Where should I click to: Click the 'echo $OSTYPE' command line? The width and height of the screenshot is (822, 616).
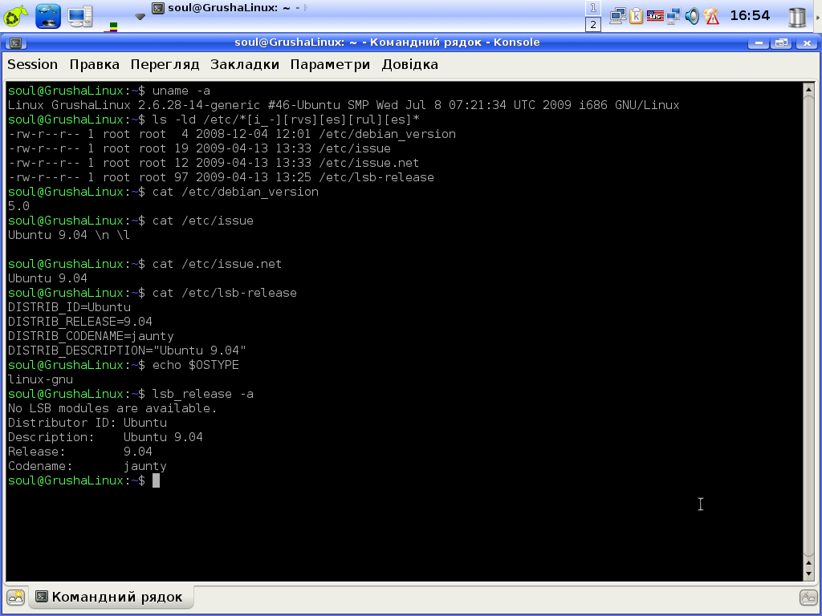click(x=123, y=365)
